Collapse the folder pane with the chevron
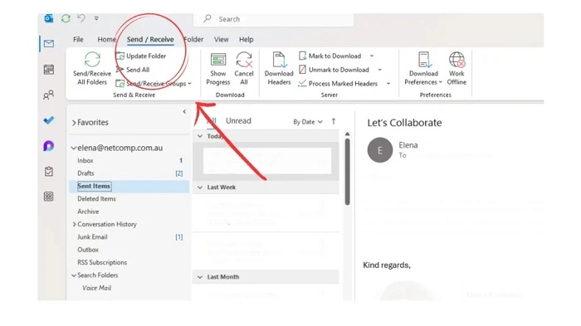The height and width of the screenshot is (326, 581). [x=184, y=111]
